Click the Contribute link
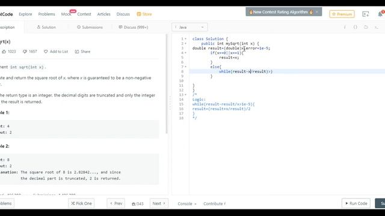The width and height of the screenshot is (385, 216). click(214, 203)
